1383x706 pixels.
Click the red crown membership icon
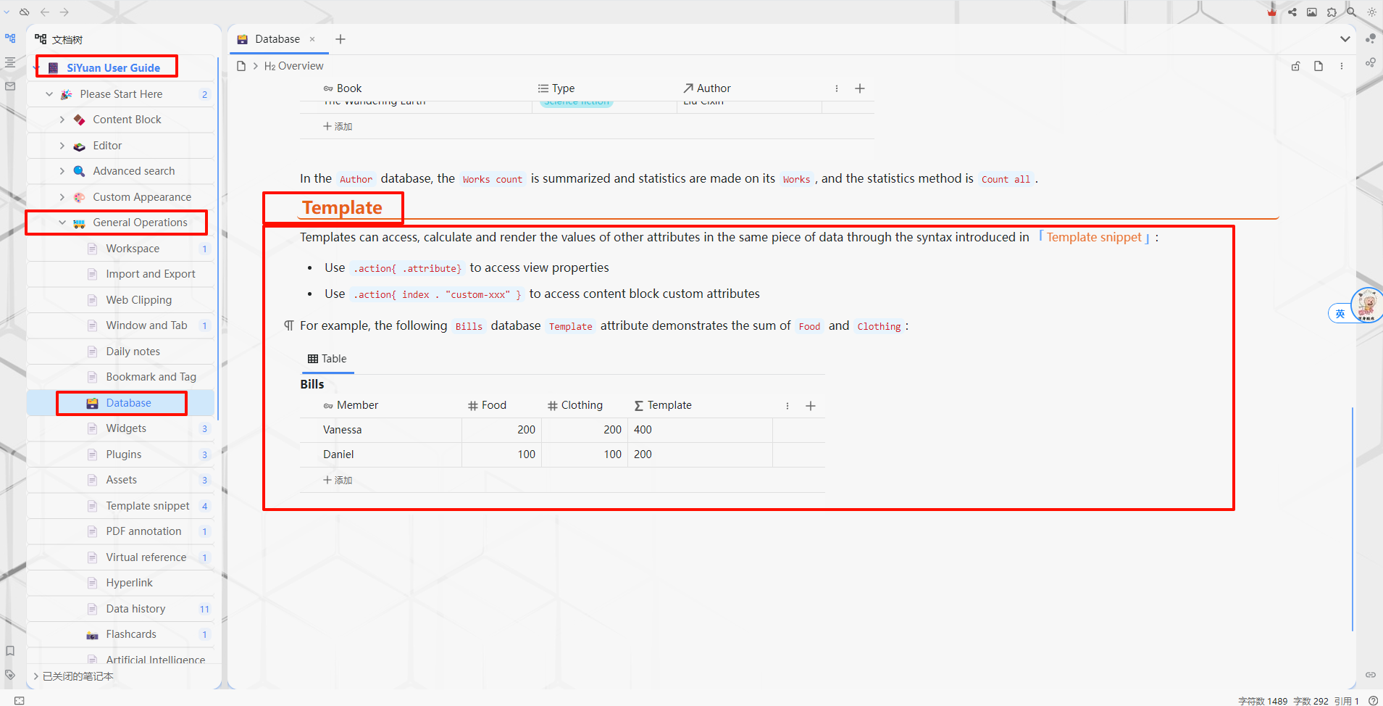pos(1271,12)
